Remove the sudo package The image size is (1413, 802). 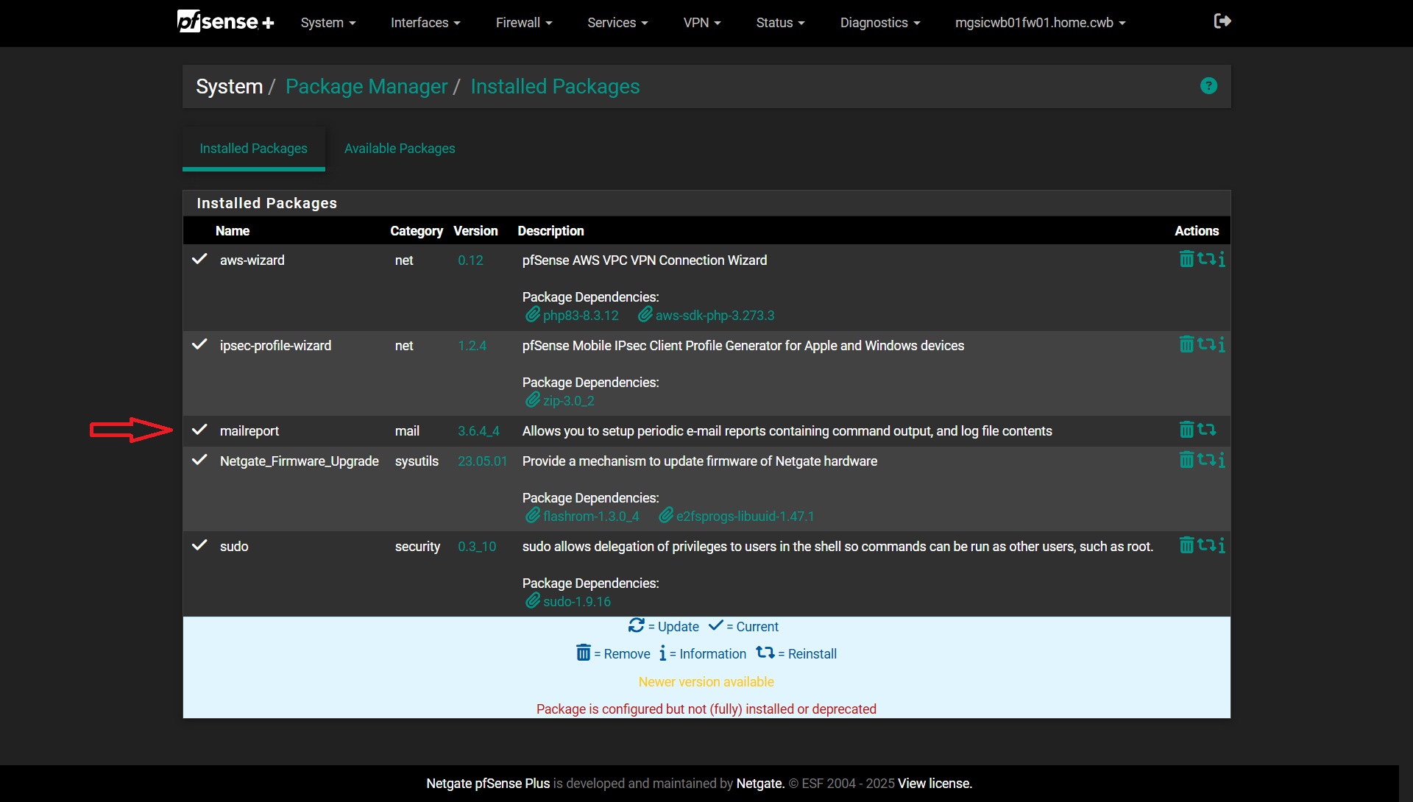tap(1186, 545)
